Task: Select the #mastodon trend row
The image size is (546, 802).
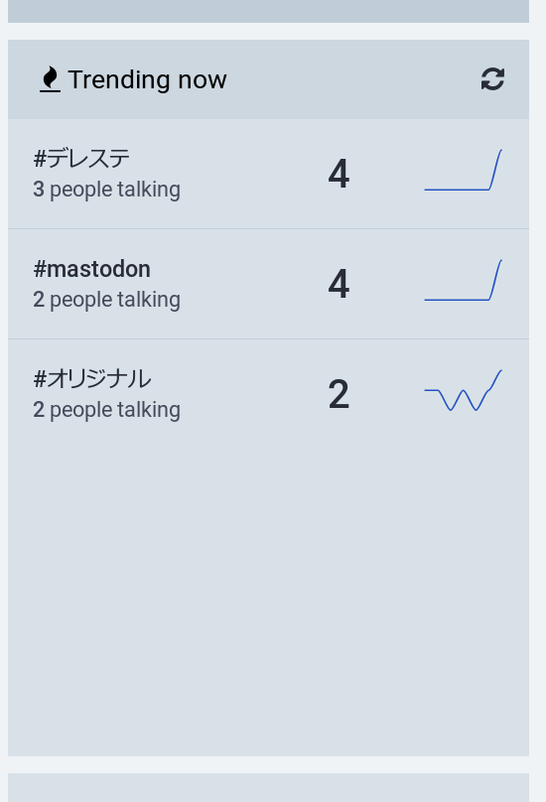Action: coord(268,284)
